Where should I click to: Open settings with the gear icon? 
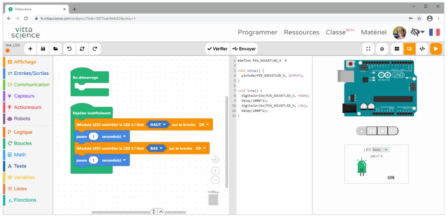coord(382,49)
